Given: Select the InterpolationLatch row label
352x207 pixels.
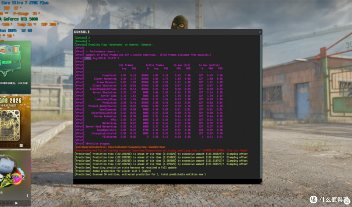Looking at the screenshot, I should point(104,133).
